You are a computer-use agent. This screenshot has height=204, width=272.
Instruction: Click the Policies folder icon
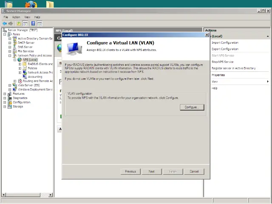tap(25, 68)
